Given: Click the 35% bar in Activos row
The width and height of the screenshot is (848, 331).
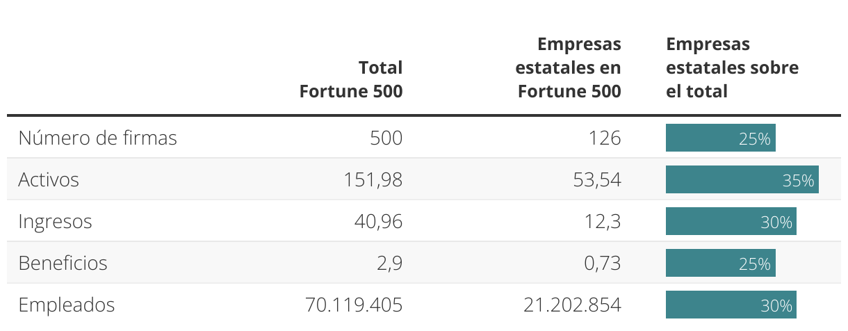Looking at the screenshot, I should click(x=742, y=180).
